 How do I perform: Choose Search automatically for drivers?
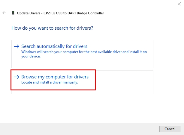54,46
